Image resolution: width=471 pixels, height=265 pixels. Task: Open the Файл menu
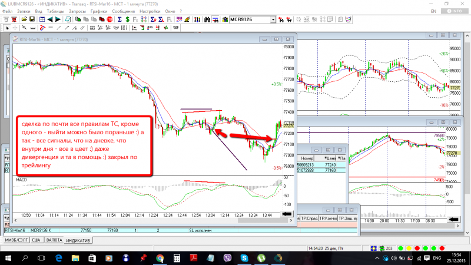click(x=8, y=11)
